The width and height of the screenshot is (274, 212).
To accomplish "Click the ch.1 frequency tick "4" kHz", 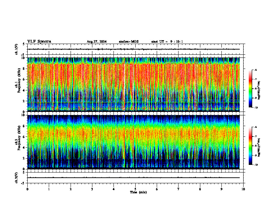I will coord(24,90).
